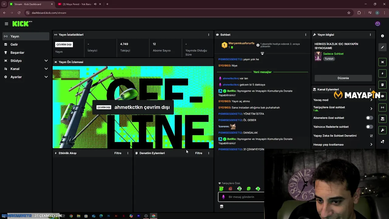
Task: Click the Sadece Sohbet category link
Action: pos(333,54)
